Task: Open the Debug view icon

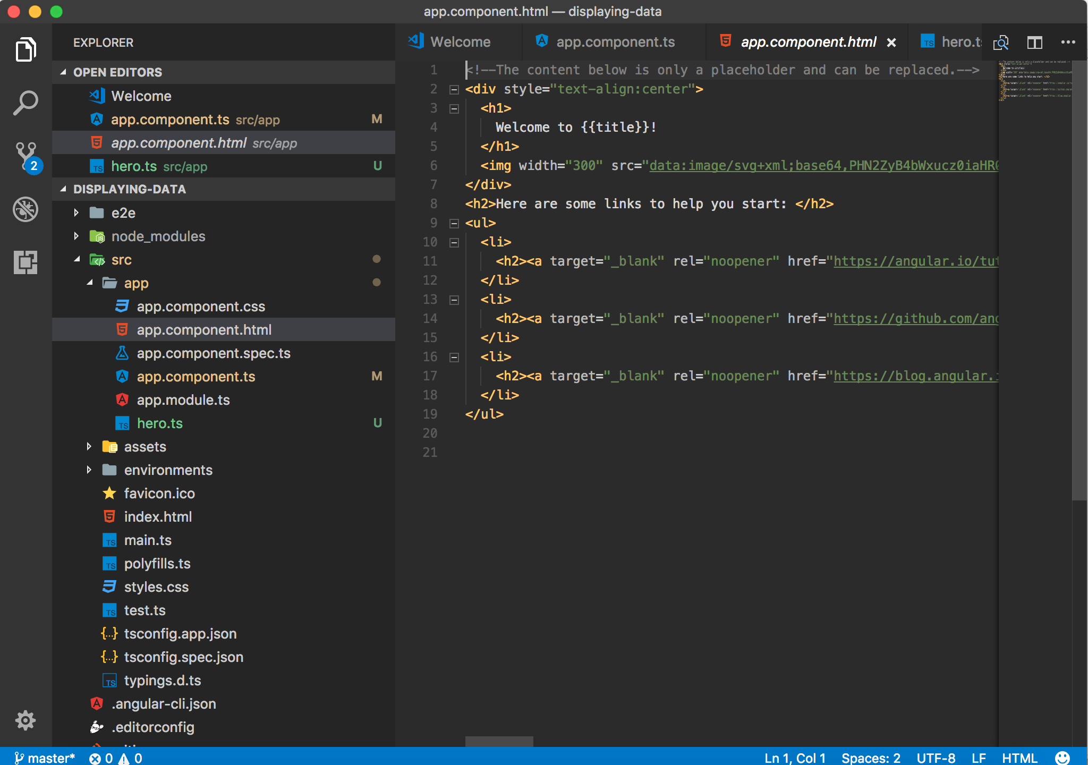Action: click(x=25, y=209)
